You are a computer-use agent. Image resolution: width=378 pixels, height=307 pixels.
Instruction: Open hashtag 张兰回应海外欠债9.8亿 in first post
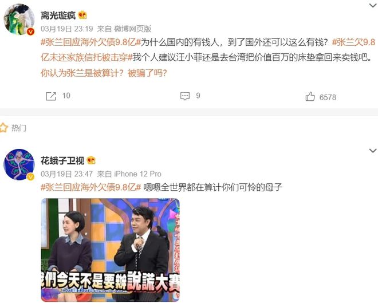pos(90,42)
